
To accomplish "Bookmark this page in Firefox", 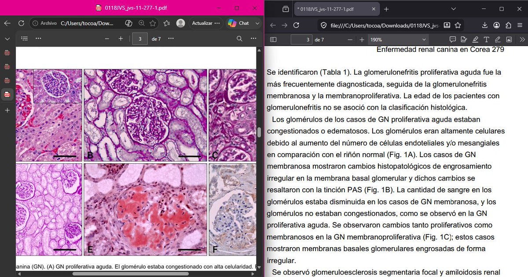I will click(x=458, y=25).
